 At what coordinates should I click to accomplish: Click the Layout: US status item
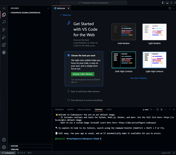click(166, 153)
